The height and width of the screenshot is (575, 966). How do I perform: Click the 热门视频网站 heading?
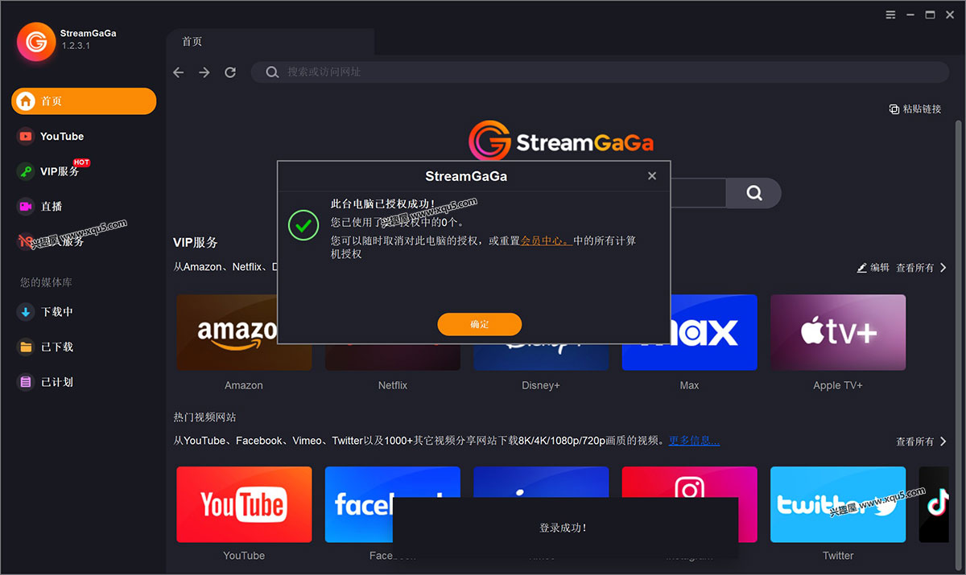point(204,417)
